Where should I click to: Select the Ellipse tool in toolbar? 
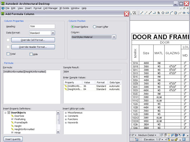tap(184, 13)
